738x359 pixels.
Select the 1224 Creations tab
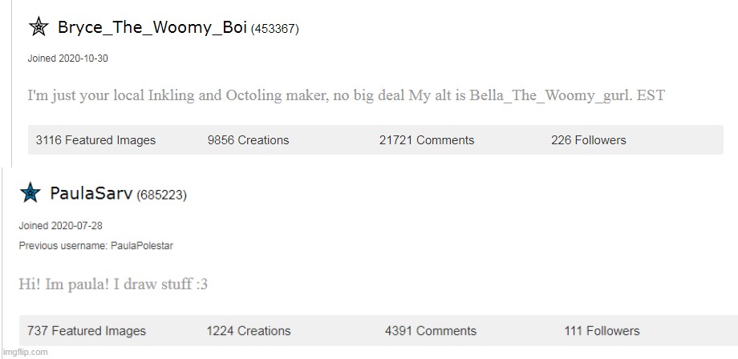pos(249,331)
